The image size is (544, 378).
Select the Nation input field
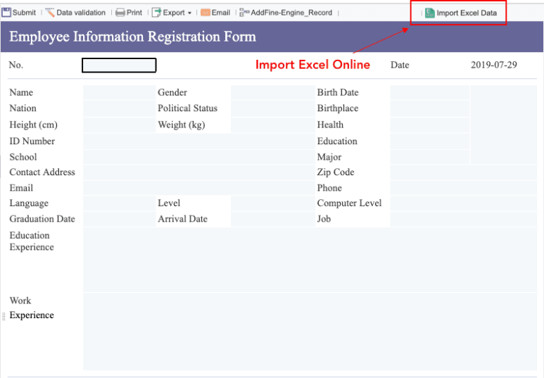120,108
